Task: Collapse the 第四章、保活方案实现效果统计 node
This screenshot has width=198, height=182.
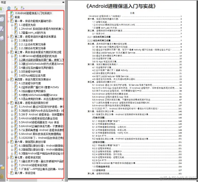Action: tap(8, 80)
